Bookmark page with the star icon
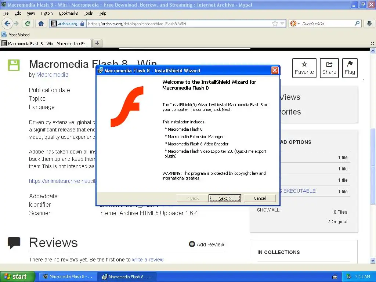376x282 pixels. click(275, 23)
